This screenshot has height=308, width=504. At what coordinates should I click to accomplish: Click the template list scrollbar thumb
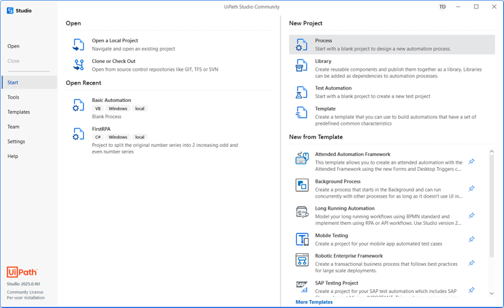point(492,206)
